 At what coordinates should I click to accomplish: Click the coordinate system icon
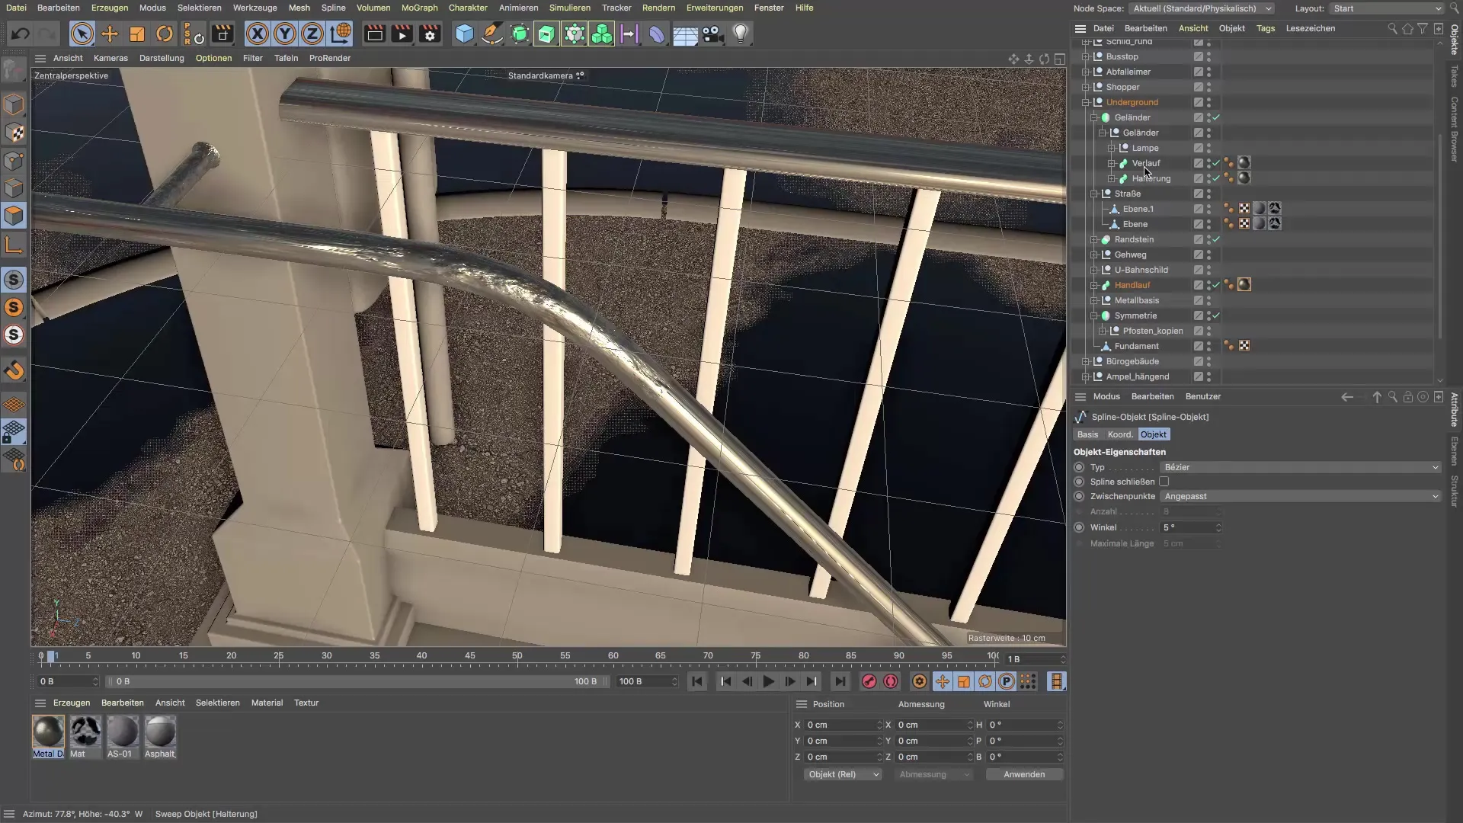tap(341, 34)
